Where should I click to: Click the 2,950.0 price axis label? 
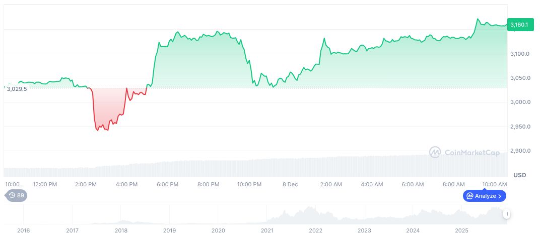pos(519,127)
